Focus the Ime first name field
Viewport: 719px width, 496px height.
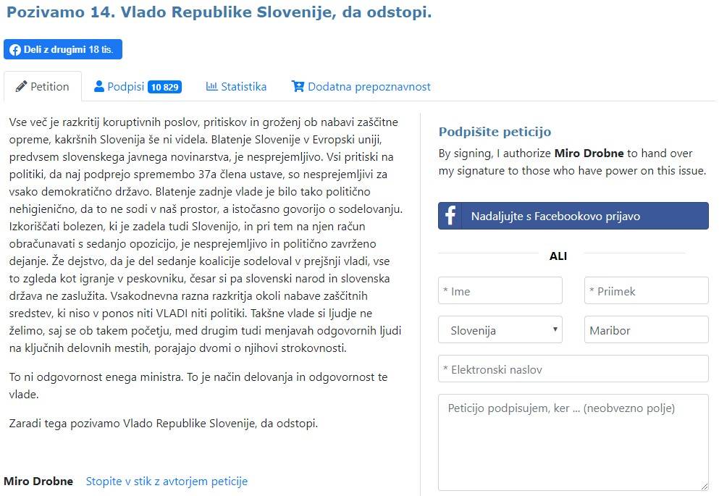pos(500,291)
